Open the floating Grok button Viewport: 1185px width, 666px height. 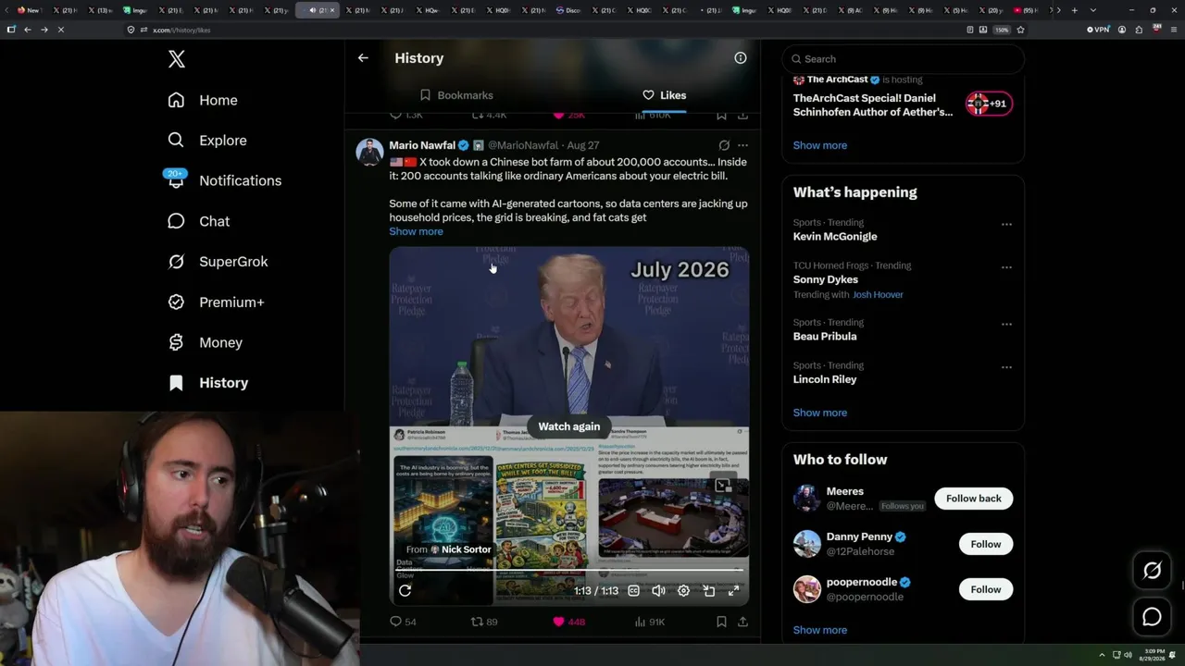[x=1153, y=571]
